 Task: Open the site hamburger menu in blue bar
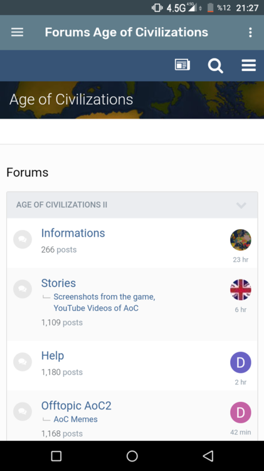coord(249,65)
